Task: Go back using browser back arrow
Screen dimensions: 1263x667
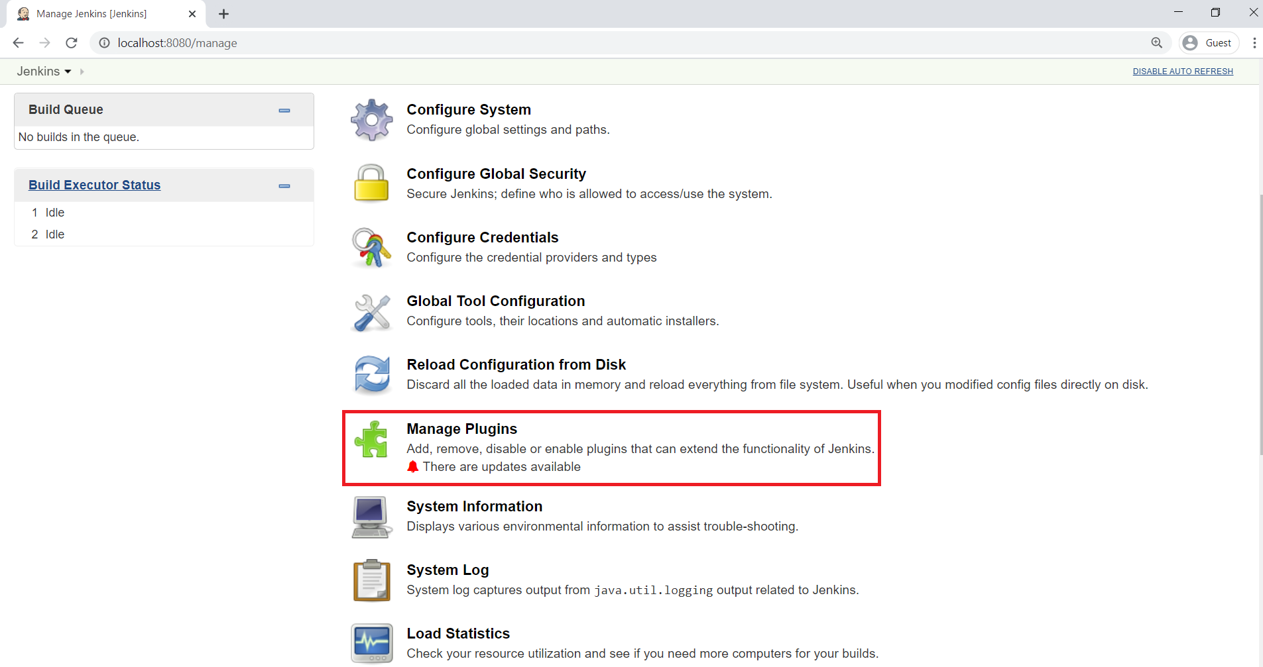Action: [18, 43]
